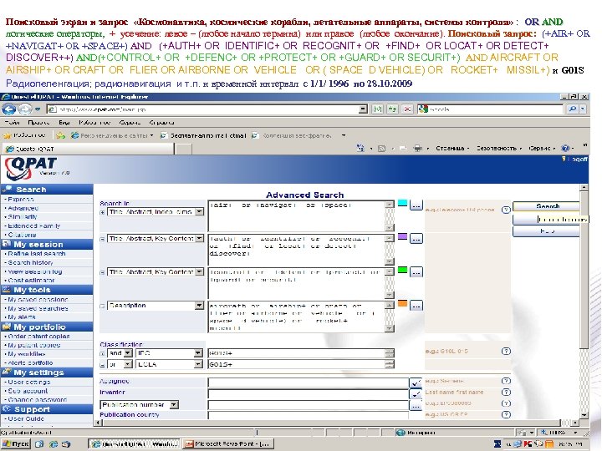Click the Refresh icon beside address bar
Image resolution: width=602 pixels, height=451 pixels.
pos(392,109)
